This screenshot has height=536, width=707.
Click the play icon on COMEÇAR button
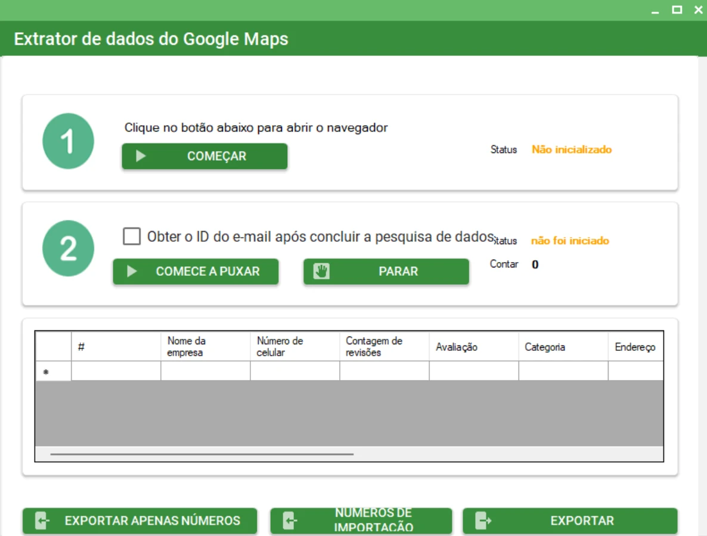[x=141, y=156]
